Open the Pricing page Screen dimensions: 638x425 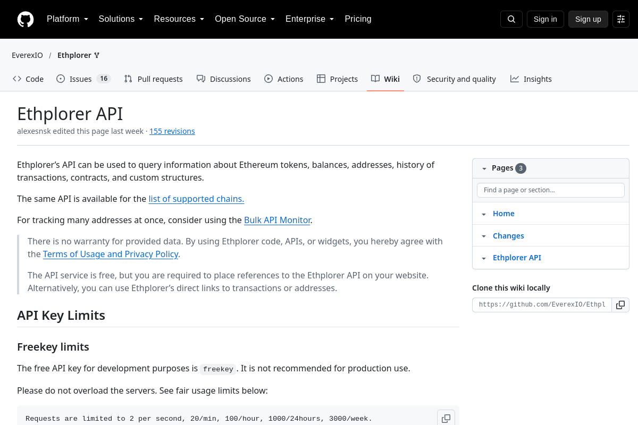pyautogui.click(x=358, y=19)
